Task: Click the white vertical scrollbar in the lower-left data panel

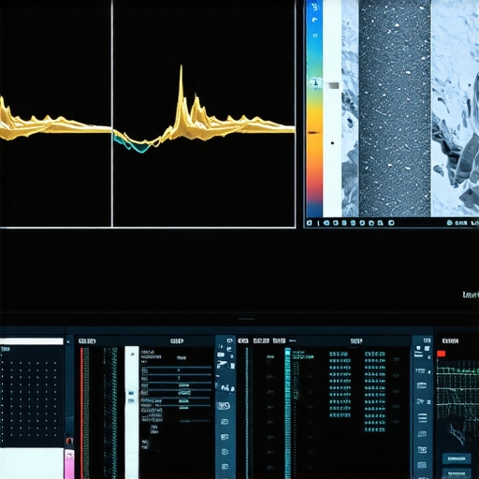Action: (x=132, y=413)
